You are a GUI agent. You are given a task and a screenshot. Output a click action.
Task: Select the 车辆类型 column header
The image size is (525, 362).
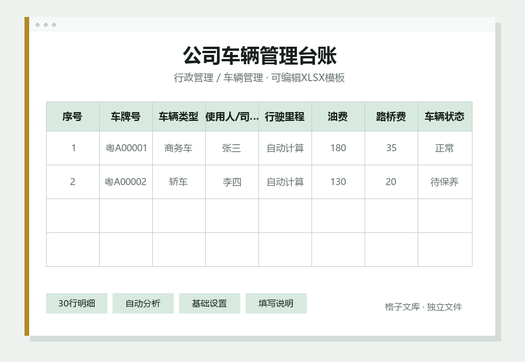pos(179,116)
